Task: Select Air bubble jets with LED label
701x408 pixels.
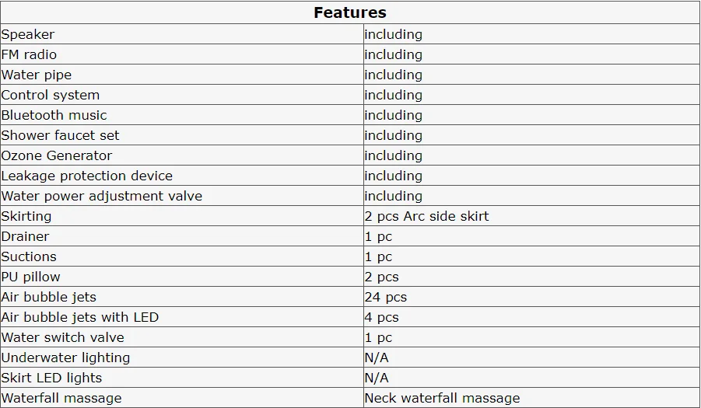Action: coord(80,317)
